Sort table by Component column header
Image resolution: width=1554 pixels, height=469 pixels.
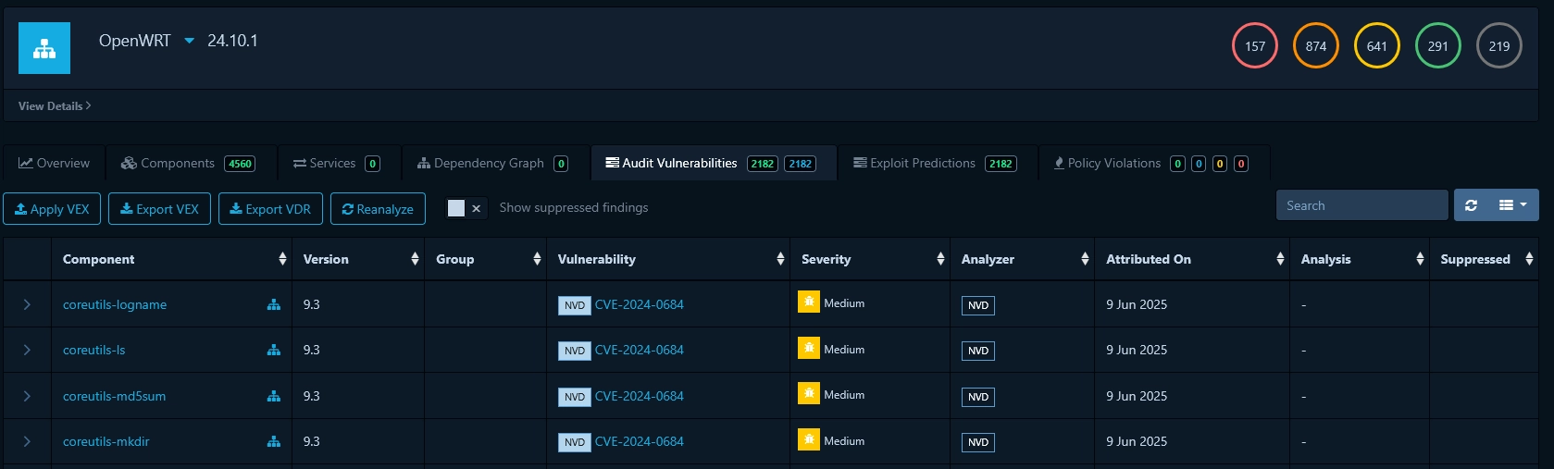[99, 259]
